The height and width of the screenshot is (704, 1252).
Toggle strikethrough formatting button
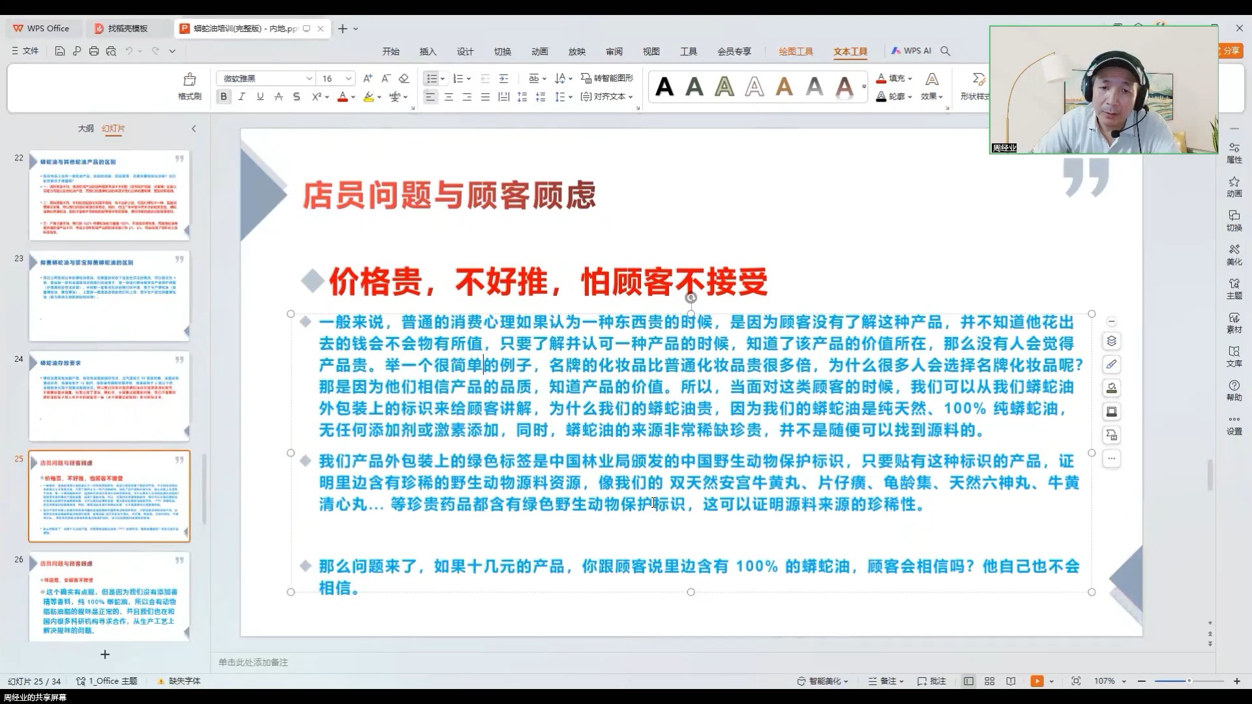[x=278, y=96]
